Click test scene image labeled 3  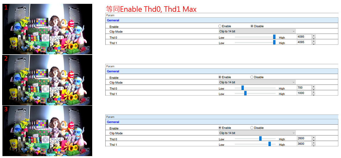tap(47, 131)
